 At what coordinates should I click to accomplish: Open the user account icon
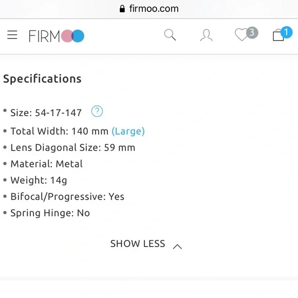tap(207, 35)
